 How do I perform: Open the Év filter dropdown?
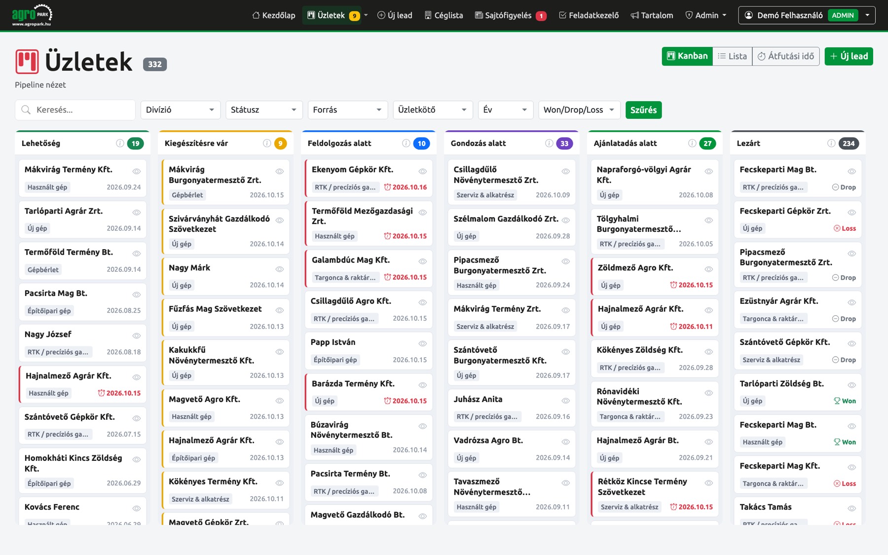(x=506, y=110)
